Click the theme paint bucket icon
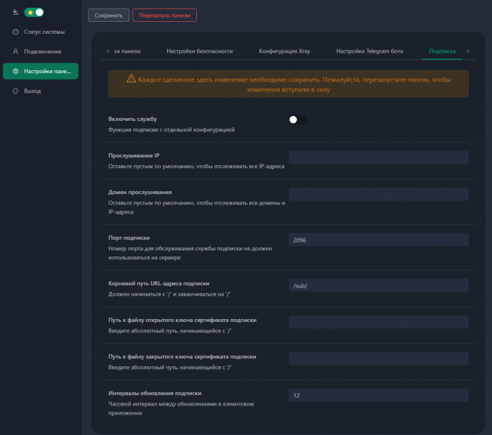This screenshot has width=492, height=435. tap(15, 12)
